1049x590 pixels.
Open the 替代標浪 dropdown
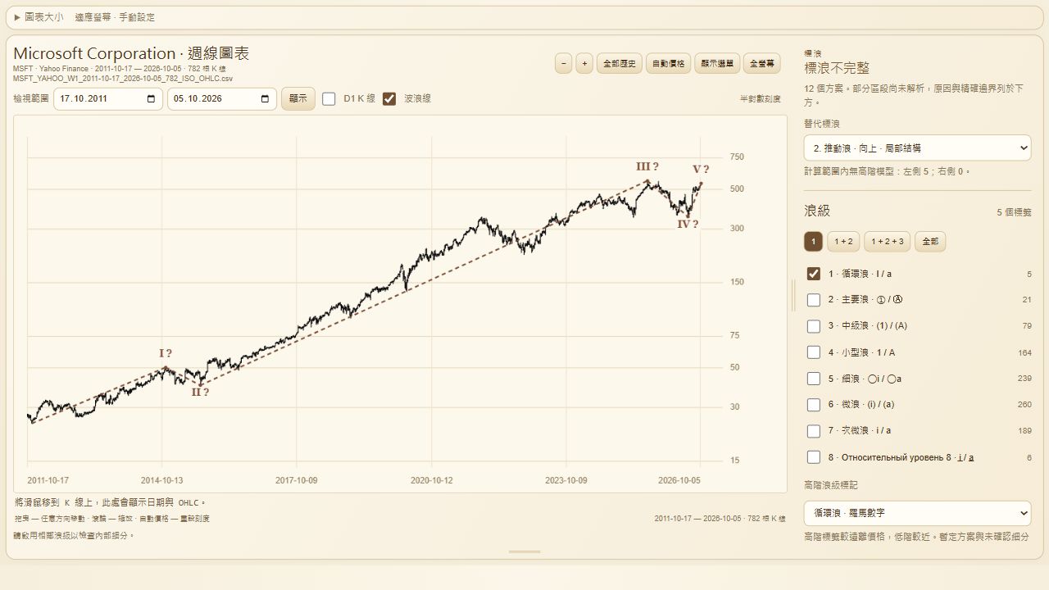point(917,148)
